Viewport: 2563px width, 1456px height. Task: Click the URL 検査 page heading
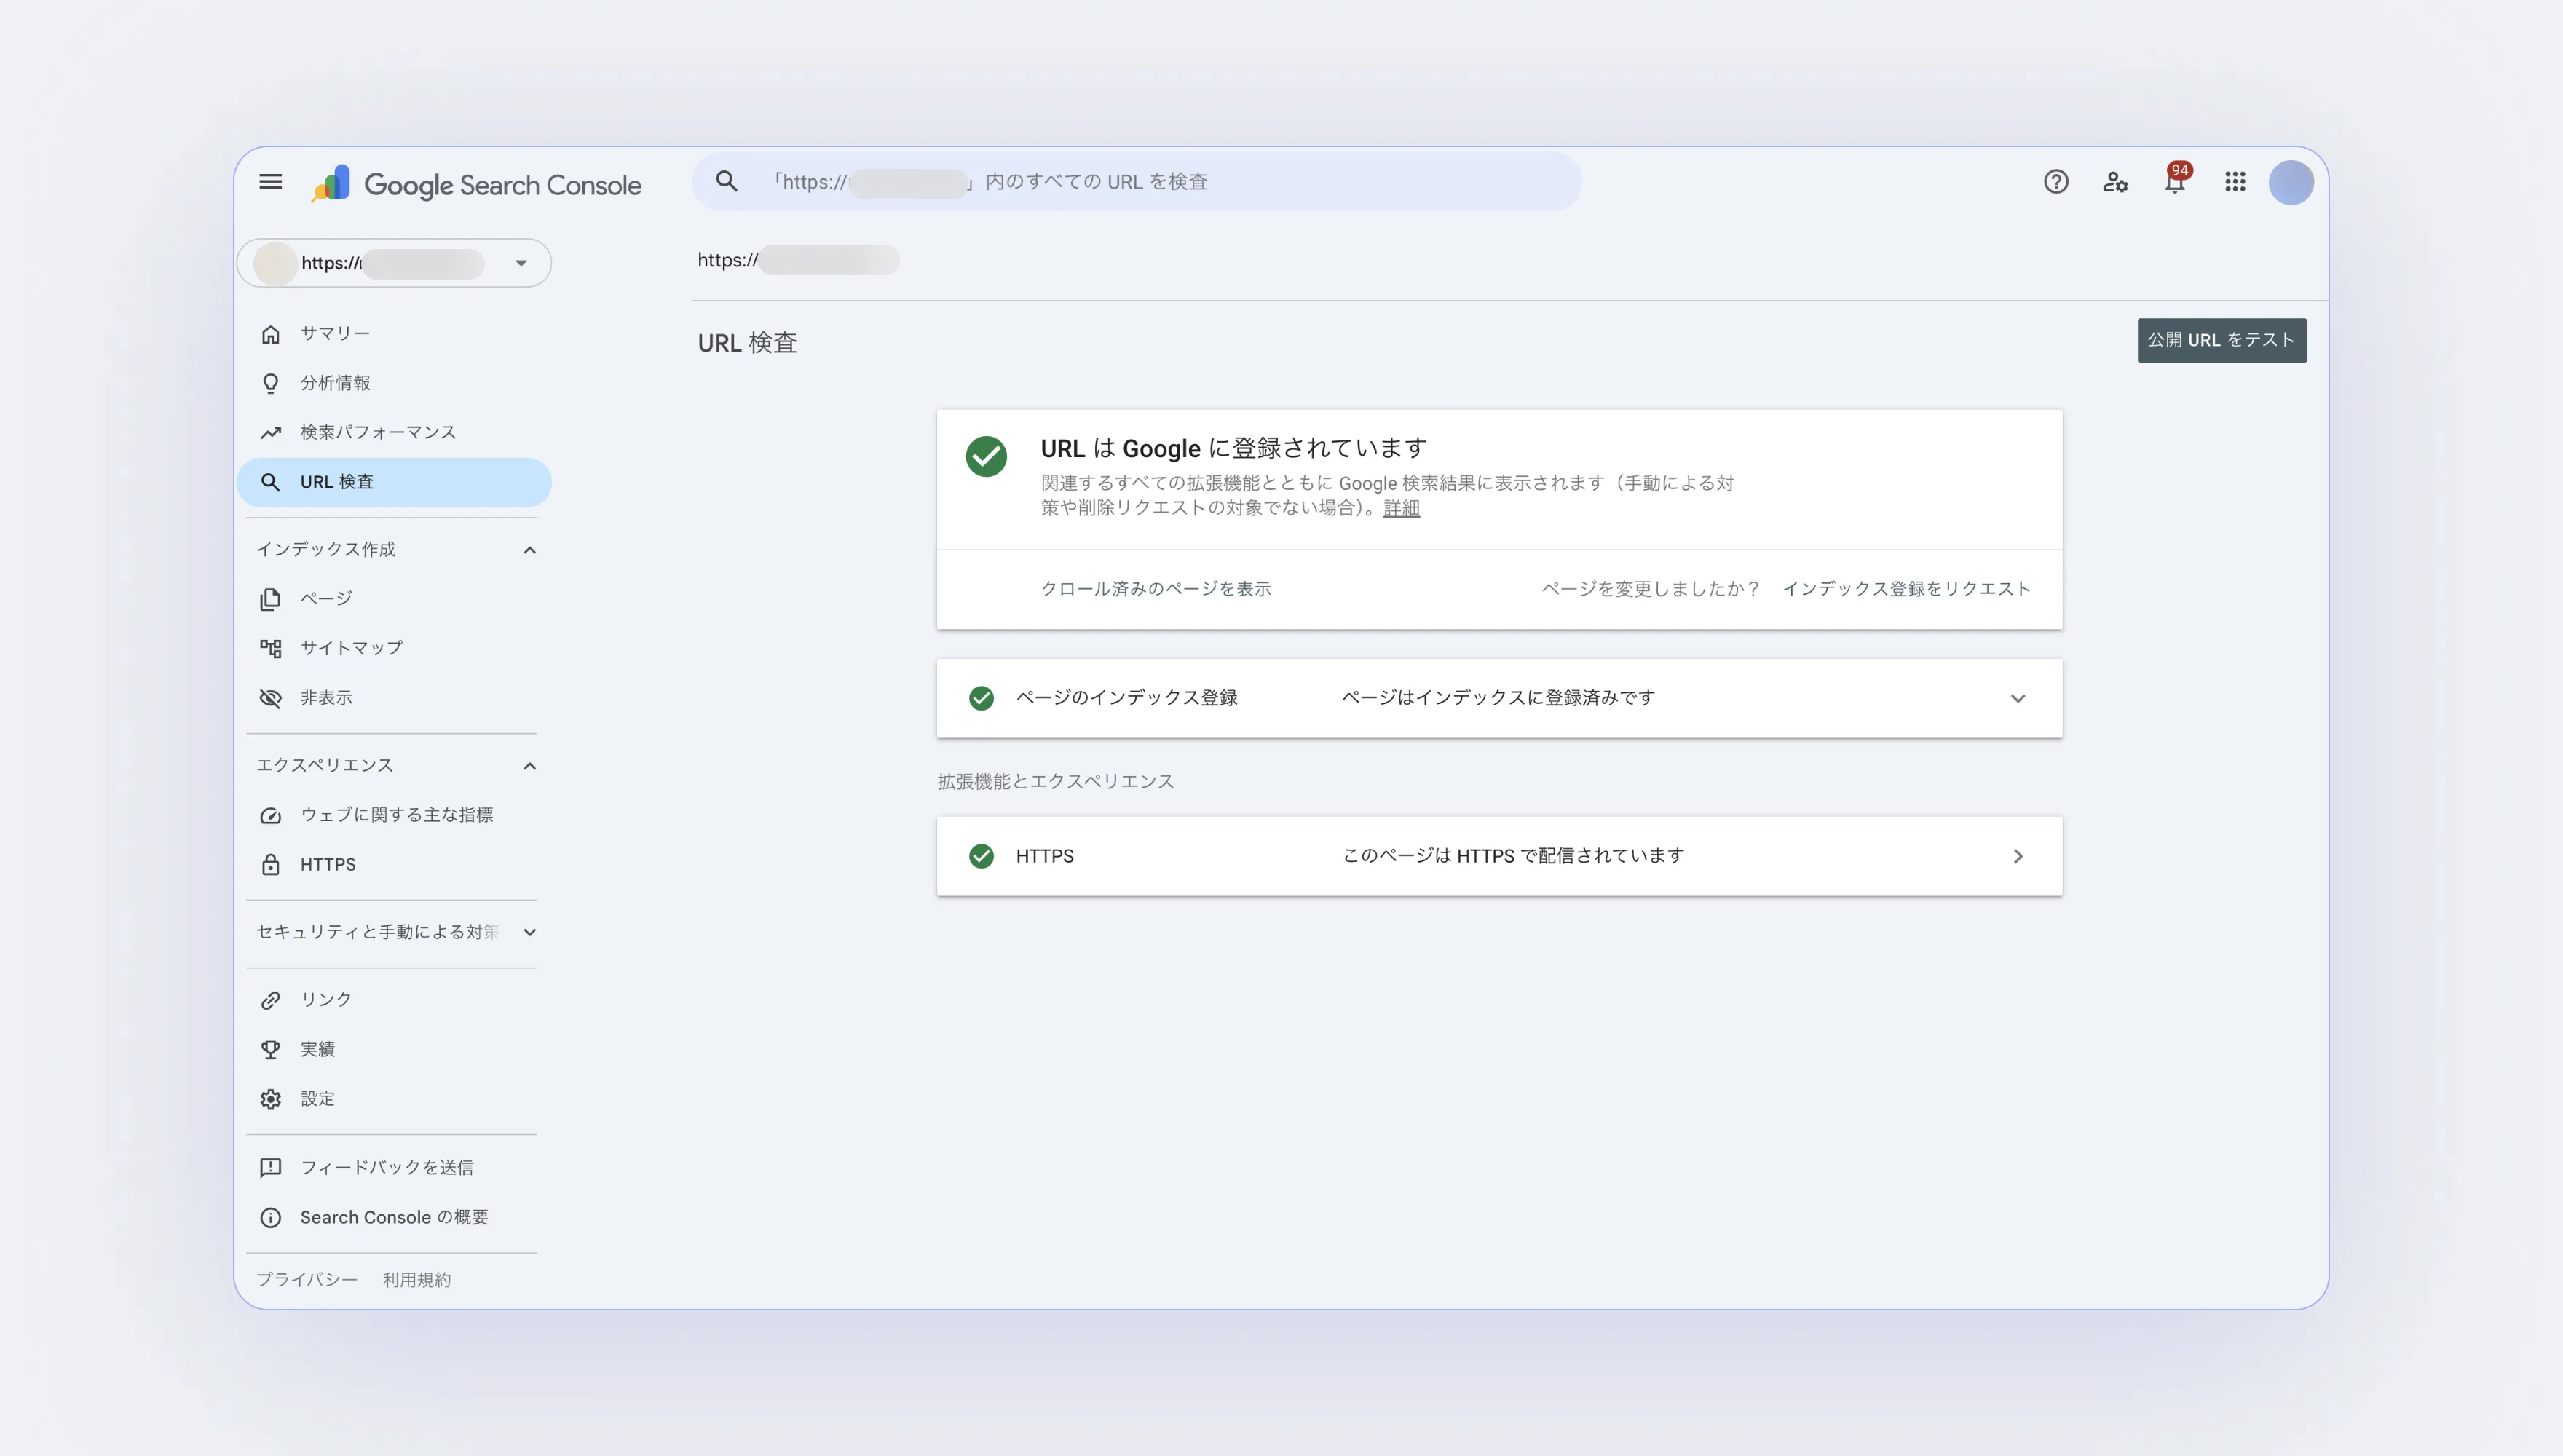pos(747,343)
